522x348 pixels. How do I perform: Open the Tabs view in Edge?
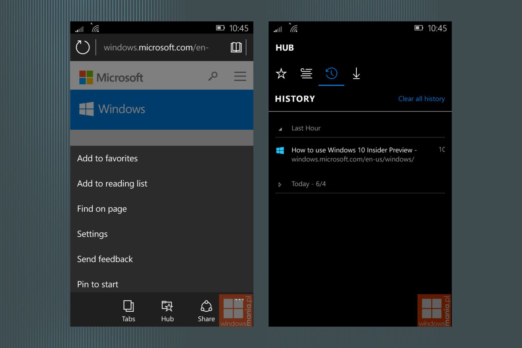pos(128,310)
